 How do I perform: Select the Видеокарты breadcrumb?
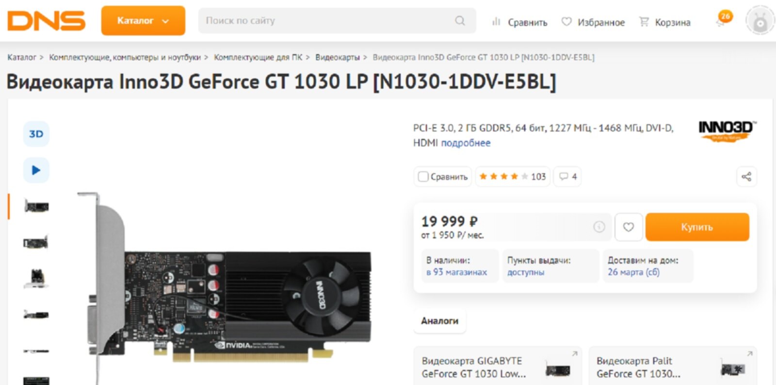pos(338,57)
